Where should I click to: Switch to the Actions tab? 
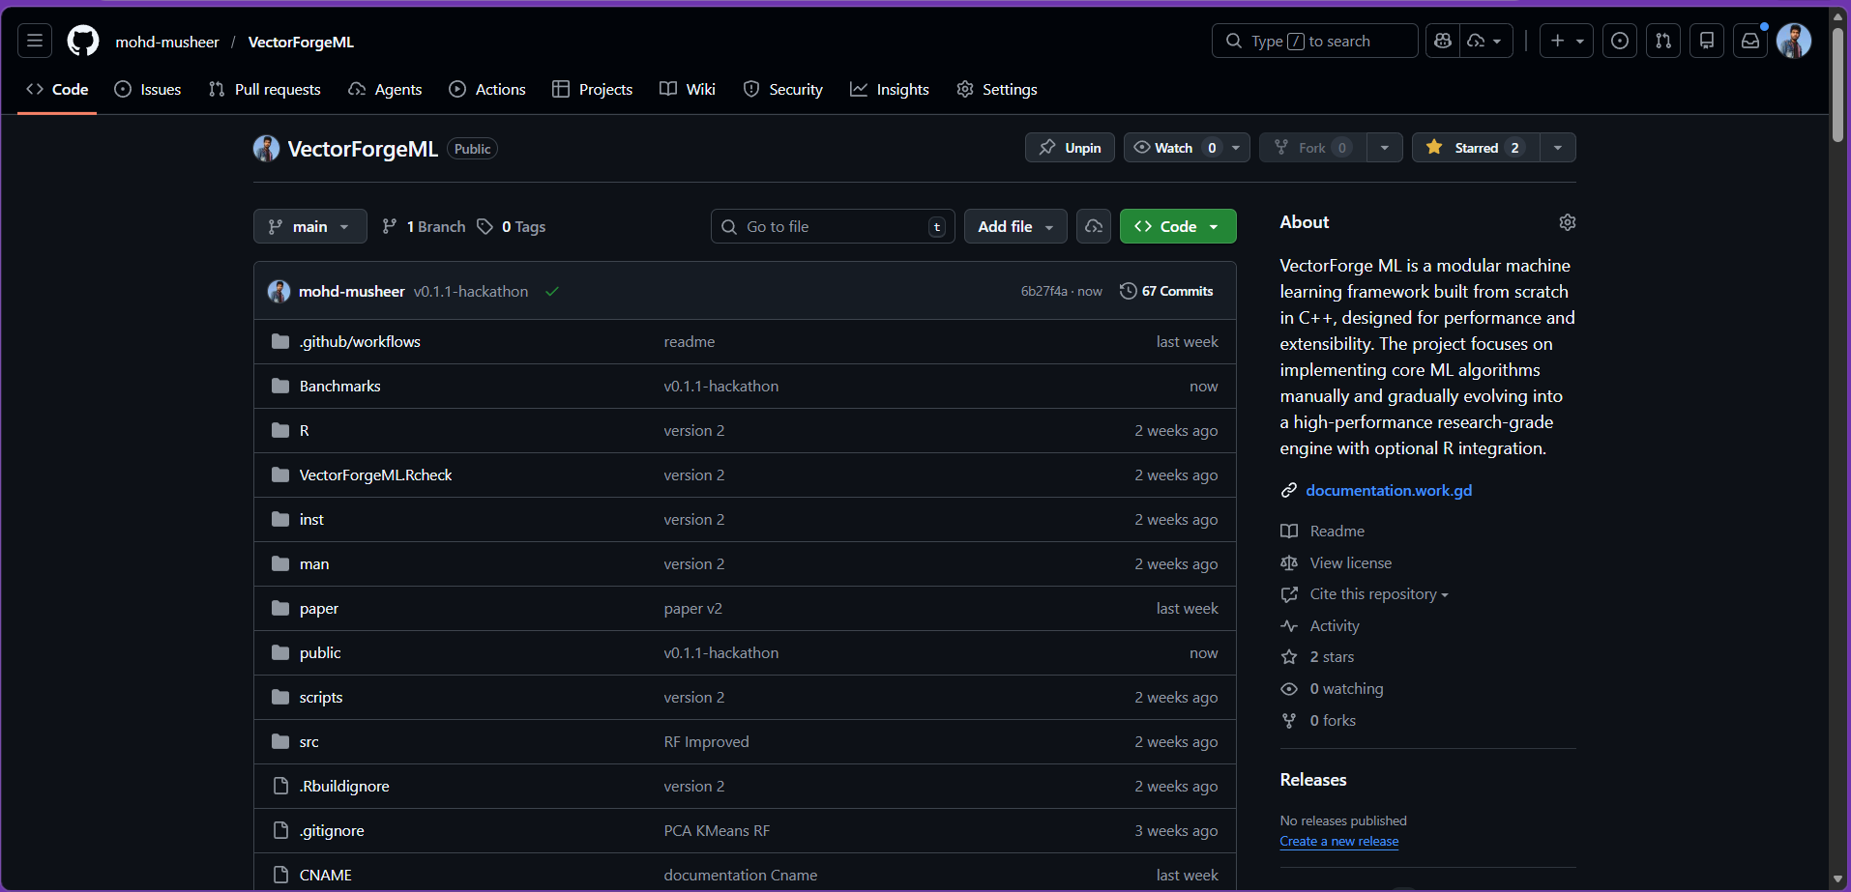pyautogui.click(x=487, y=89)
